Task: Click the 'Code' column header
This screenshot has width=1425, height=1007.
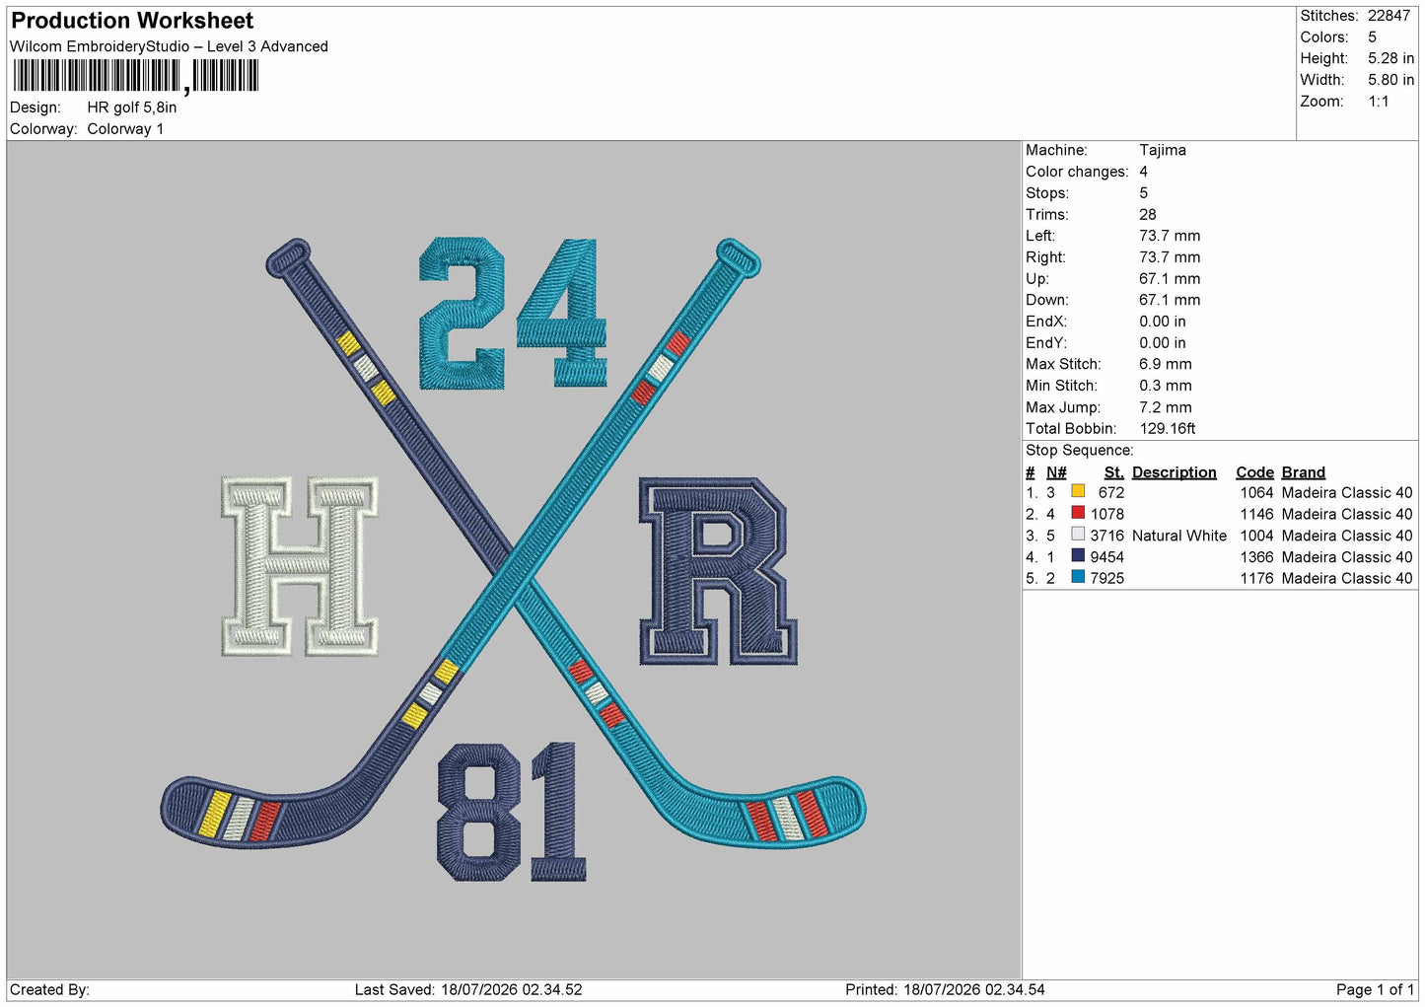Action: 1254,472
